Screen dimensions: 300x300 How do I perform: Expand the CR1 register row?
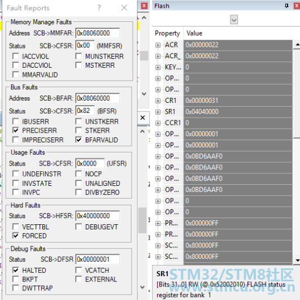(x=158, y=101)
